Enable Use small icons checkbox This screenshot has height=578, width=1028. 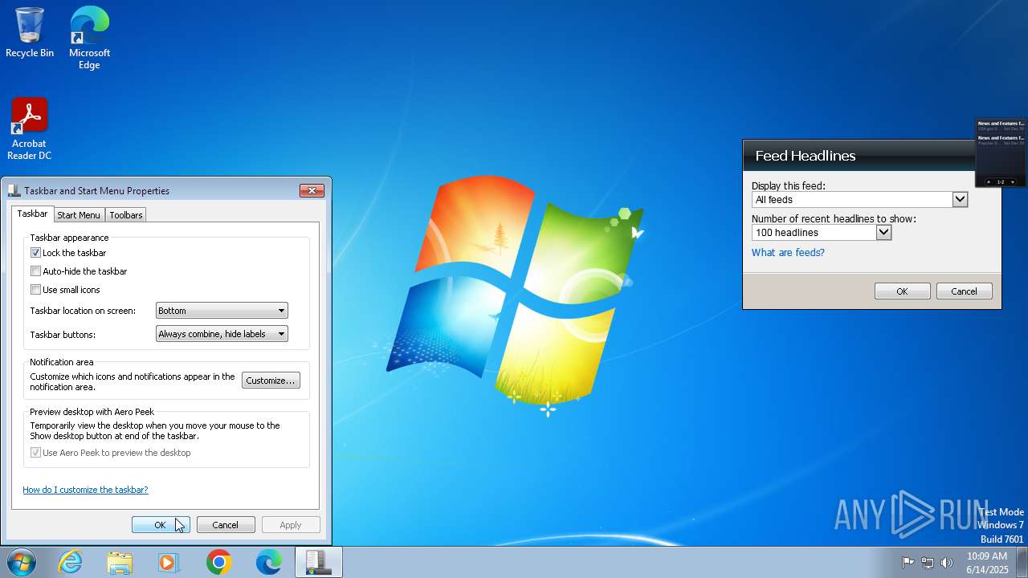35,290
